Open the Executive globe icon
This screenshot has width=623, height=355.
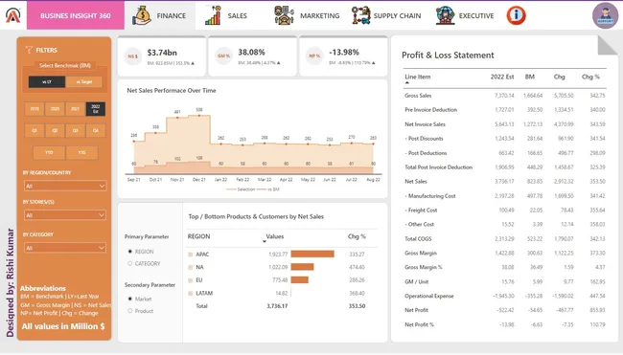[x=446, y=15]
